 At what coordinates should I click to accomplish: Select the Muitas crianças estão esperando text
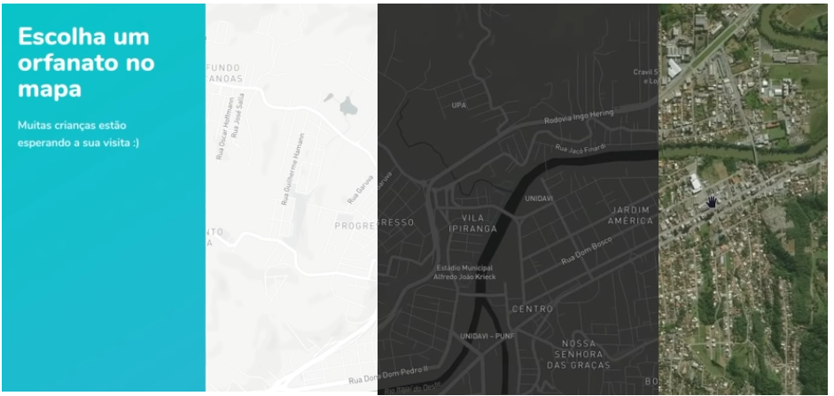pyautogui.click(x=78, y=134)
